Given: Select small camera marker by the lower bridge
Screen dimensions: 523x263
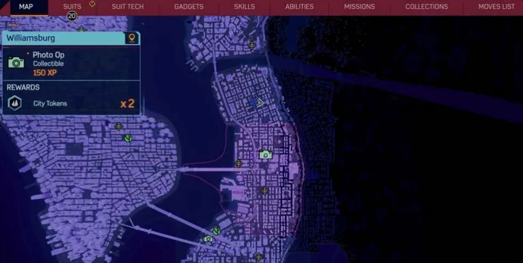Looking at the screenshot, I should click(208, 239).
